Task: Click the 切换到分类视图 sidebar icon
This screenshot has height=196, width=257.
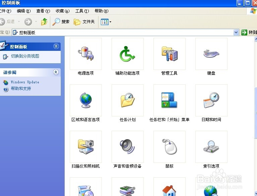Action: [x=5, y=57]
